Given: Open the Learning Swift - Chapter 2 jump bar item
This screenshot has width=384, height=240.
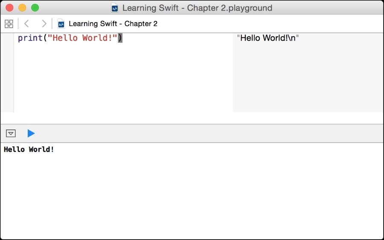Looking at the screenshot, I should click(x=113, y=24).
